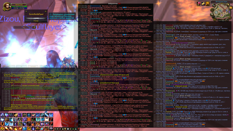233x131 pixels.
Task: Click the player portrait frame
Action: [7, 6]
